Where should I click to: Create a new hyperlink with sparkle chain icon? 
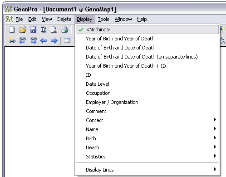click(12, 40)
